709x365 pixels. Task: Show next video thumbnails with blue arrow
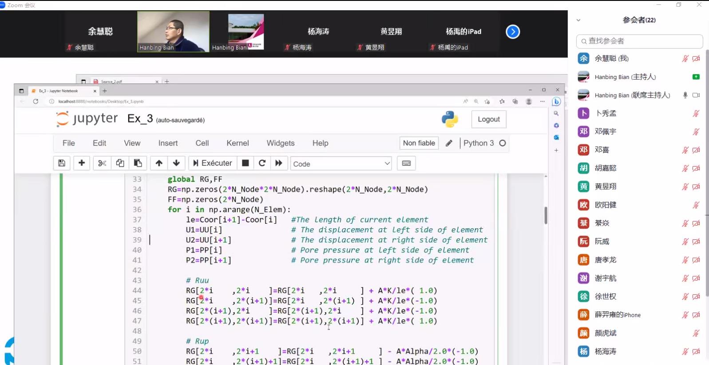(x=513, y=32)
